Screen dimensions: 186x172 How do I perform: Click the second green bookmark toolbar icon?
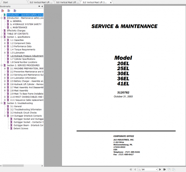(x=9, y=11)
